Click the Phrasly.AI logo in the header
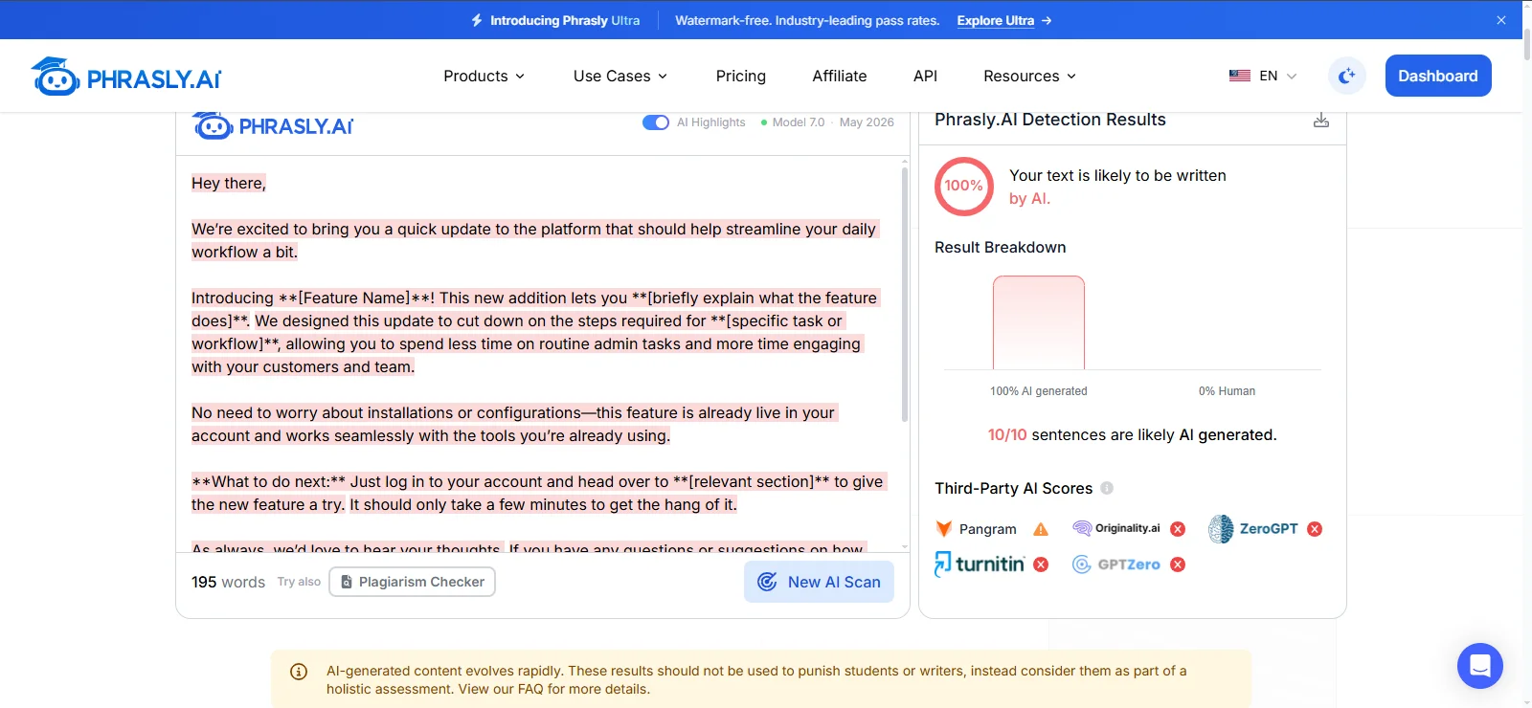The image size is (1532, 708). point(126,77)
